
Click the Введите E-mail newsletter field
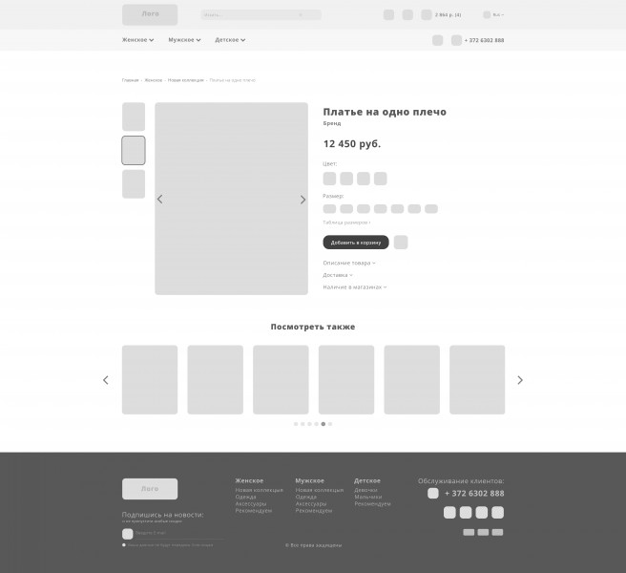(178, 533)
